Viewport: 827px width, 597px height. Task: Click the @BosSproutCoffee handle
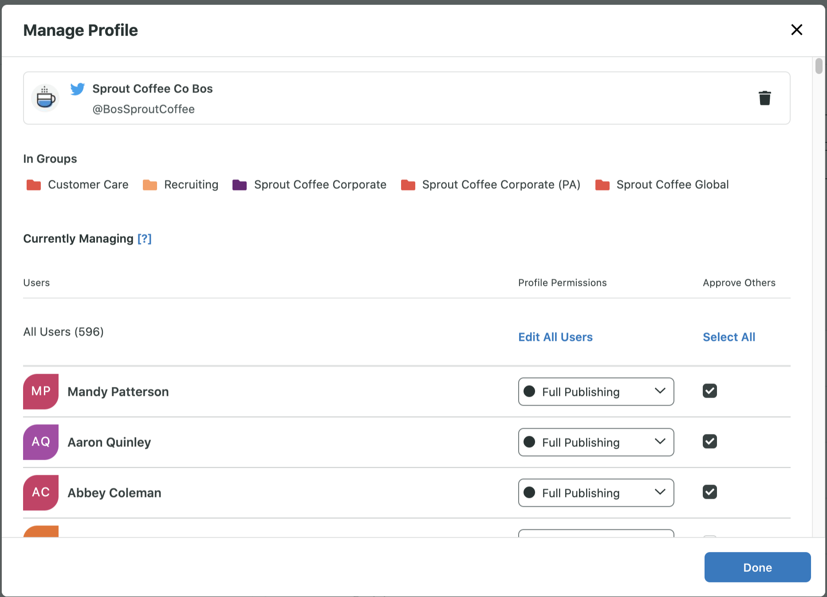pyautogui.click(x=143, y=109)
